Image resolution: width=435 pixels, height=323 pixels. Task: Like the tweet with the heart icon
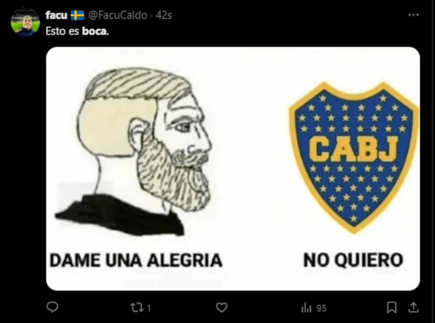pos(222,307)
